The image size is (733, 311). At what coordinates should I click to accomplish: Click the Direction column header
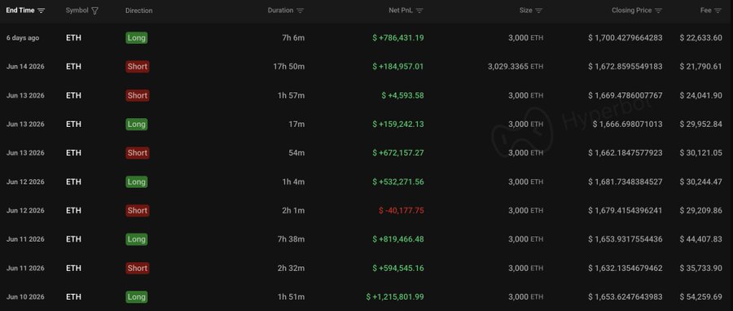click(138, 11)
